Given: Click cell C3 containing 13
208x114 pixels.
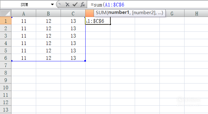Looking at the screenshot, I should [x=73, y=36].
